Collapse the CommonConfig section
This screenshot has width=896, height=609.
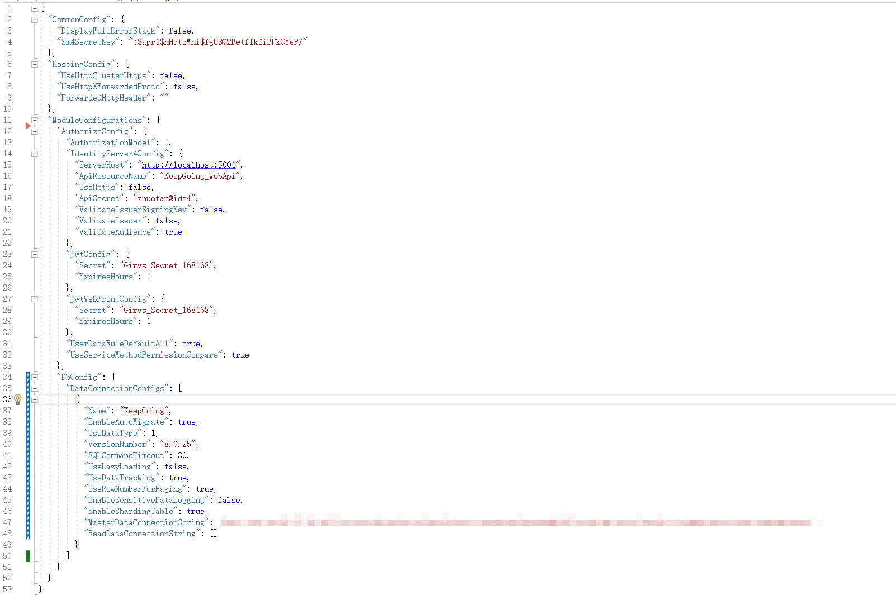35,20
